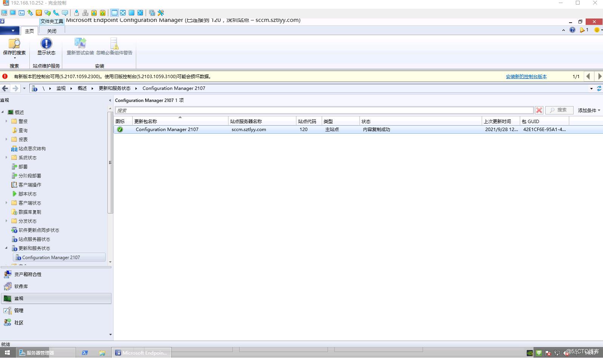Click the orange power icon in remote toolbar
The width and height of the screenshot is (603, 358).
[39, 13]
